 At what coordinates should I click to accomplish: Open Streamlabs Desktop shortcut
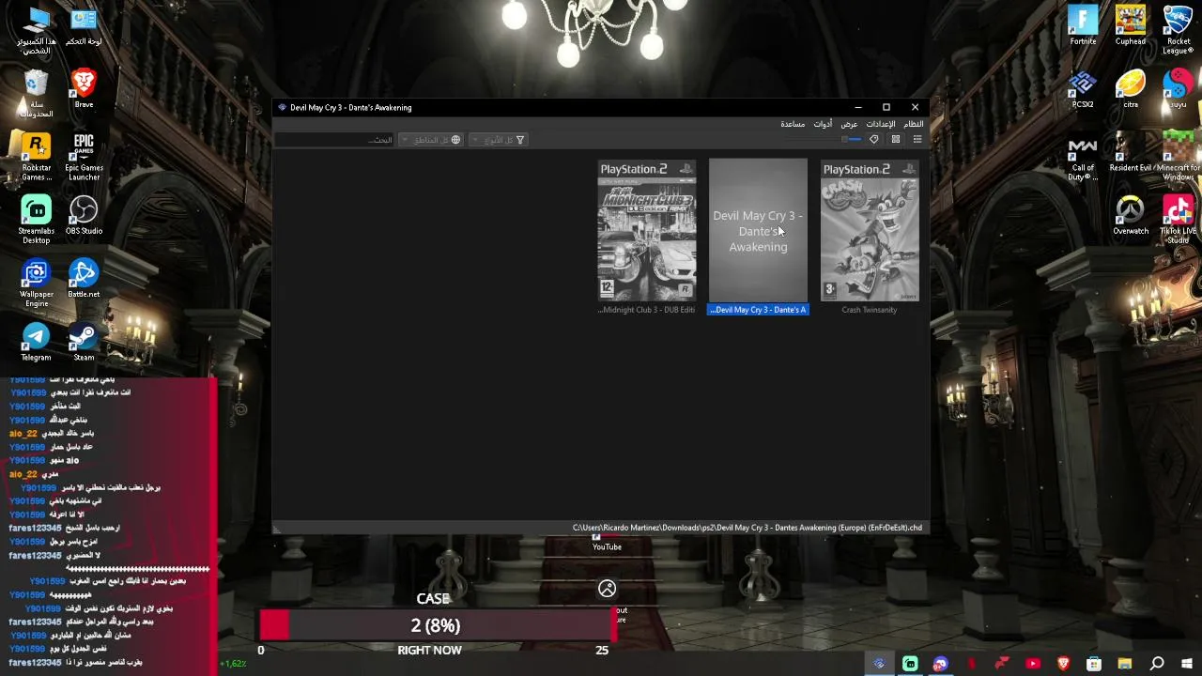click(x=36, y=220)
